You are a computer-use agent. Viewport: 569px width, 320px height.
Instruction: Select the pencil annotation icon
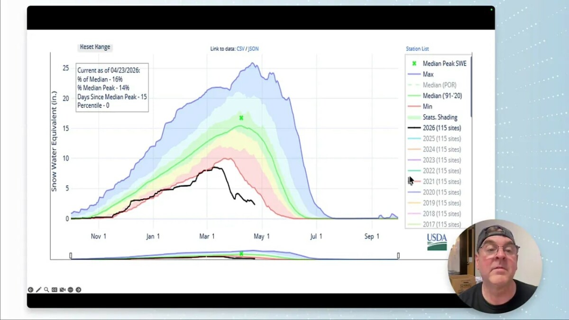[38, 289]
